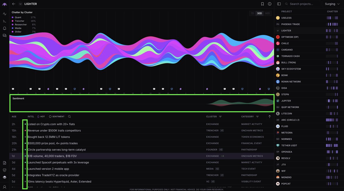Click the Optimism (OP) red logo icon

(x=278, y=37)
